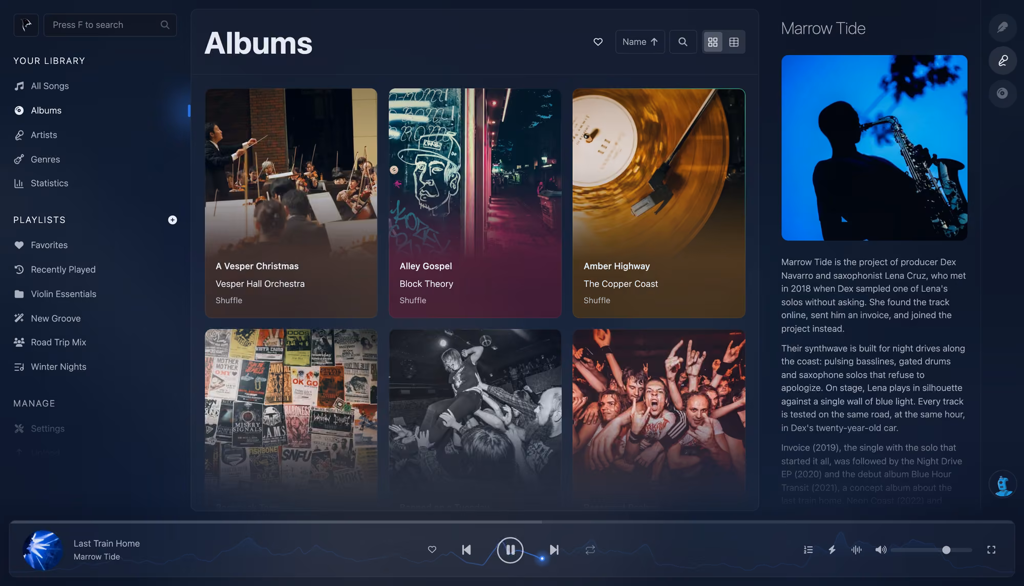The image size is (1024, 586).
Task: Add a new playlist with plus icon
Action: pos(173,220)
